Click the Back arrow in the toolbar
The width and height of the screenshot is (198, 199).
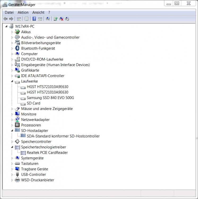tap(5, 19)
